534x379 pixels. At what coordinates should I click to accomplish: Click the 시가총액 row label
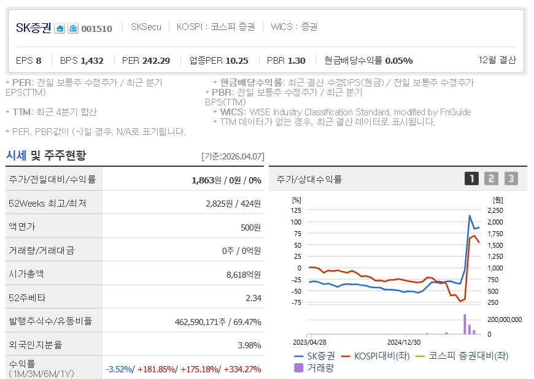[x=26, y=274]
